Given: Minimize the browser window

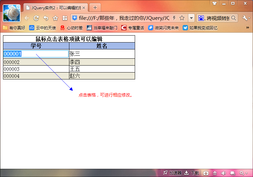Looking at the screenshot, I should (224, 4).
